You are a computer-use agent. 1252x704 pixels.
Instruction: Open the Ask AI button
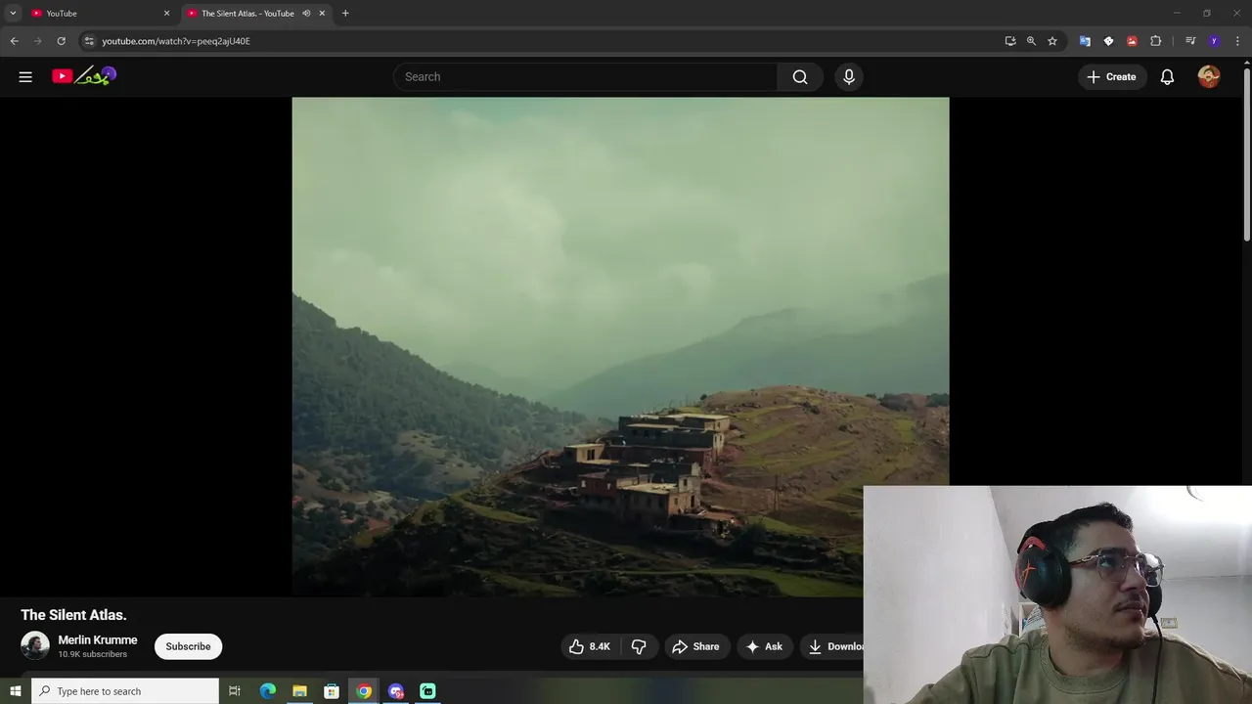[764, 646]
